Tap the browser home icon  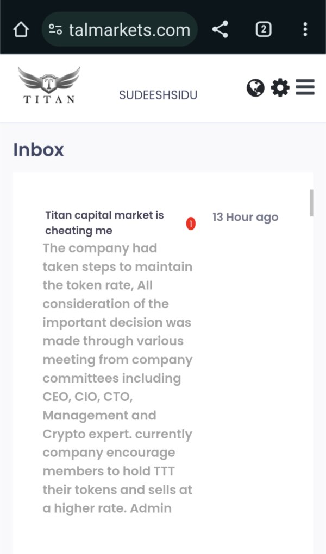pos(21,29)
